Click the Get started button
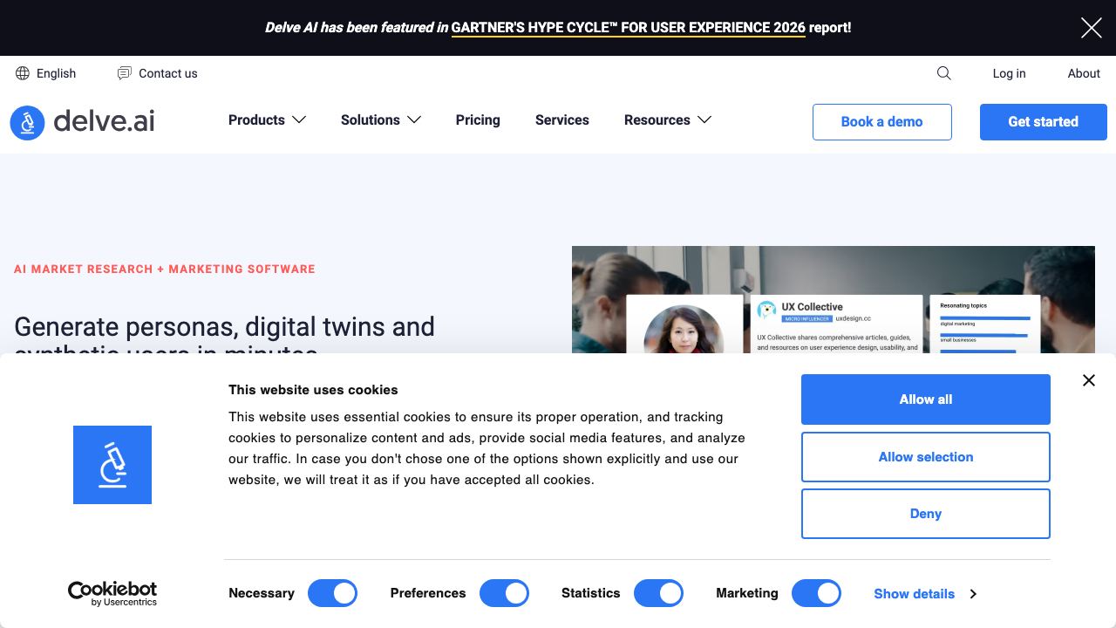This screenshot has width=1116, height=628. point(1044,122)
